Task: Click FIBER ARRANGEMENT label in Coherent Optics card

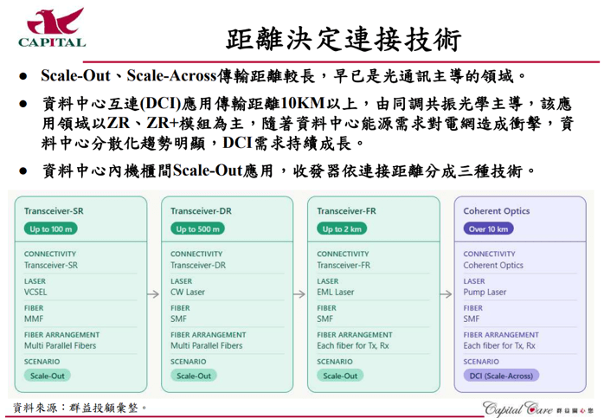Action: [501, 335]
